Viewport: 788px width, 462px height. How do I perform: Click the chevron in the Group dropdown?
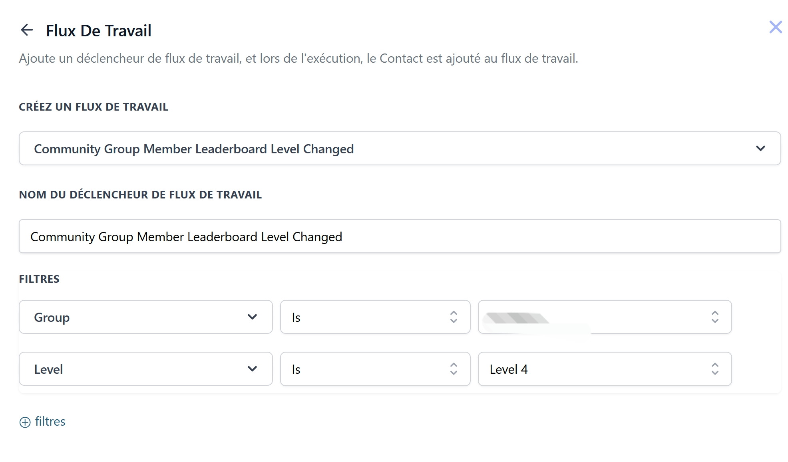(x=252, y=317)
